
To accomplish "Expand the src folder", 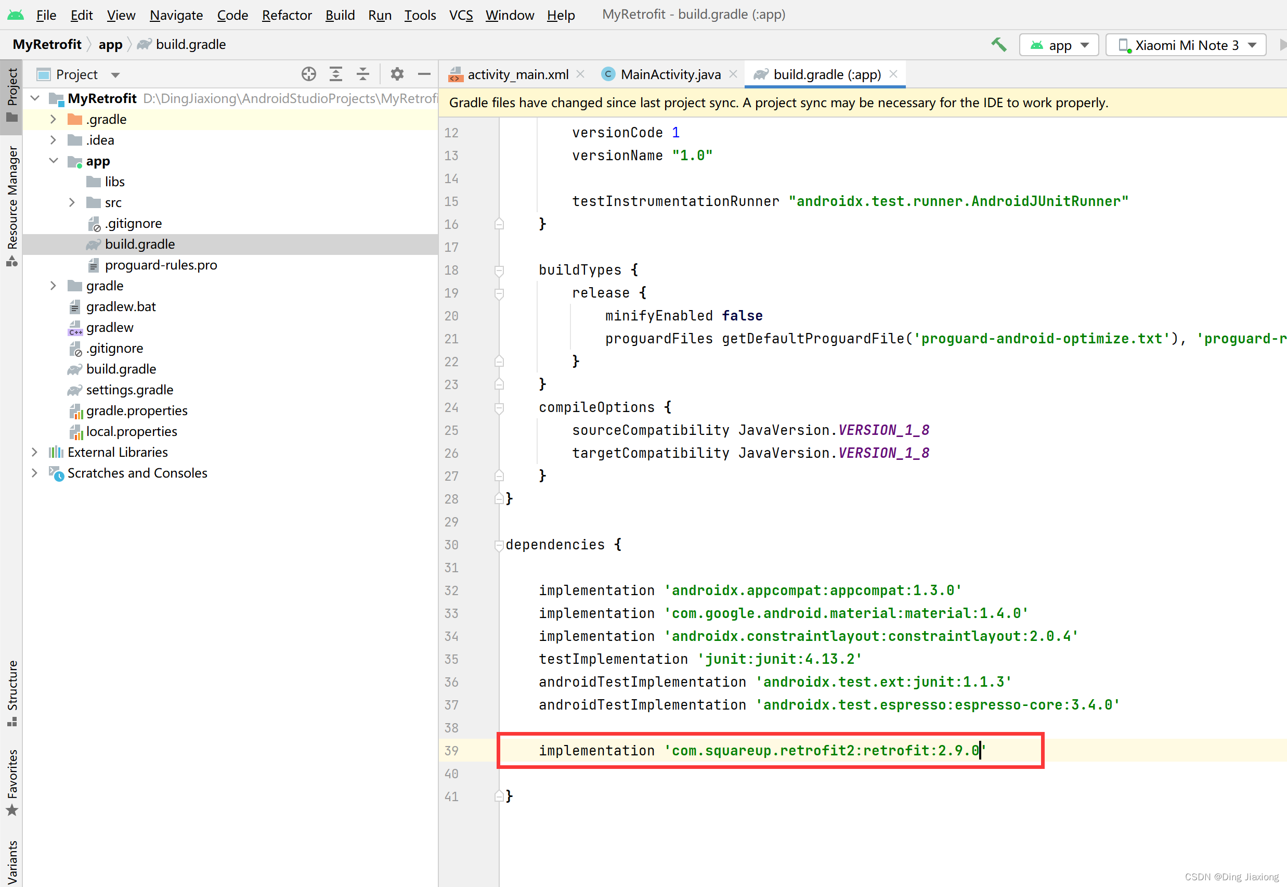I will click(x=72, y=202).
